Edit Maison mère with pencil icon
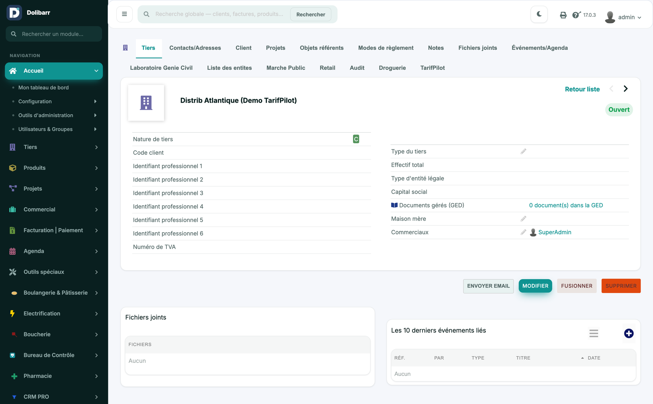This screenshot has height=404, width=653. 523,219
